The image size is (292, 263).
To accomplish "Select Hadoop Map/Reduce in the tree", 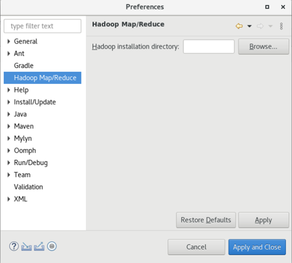I will (42, 77).
